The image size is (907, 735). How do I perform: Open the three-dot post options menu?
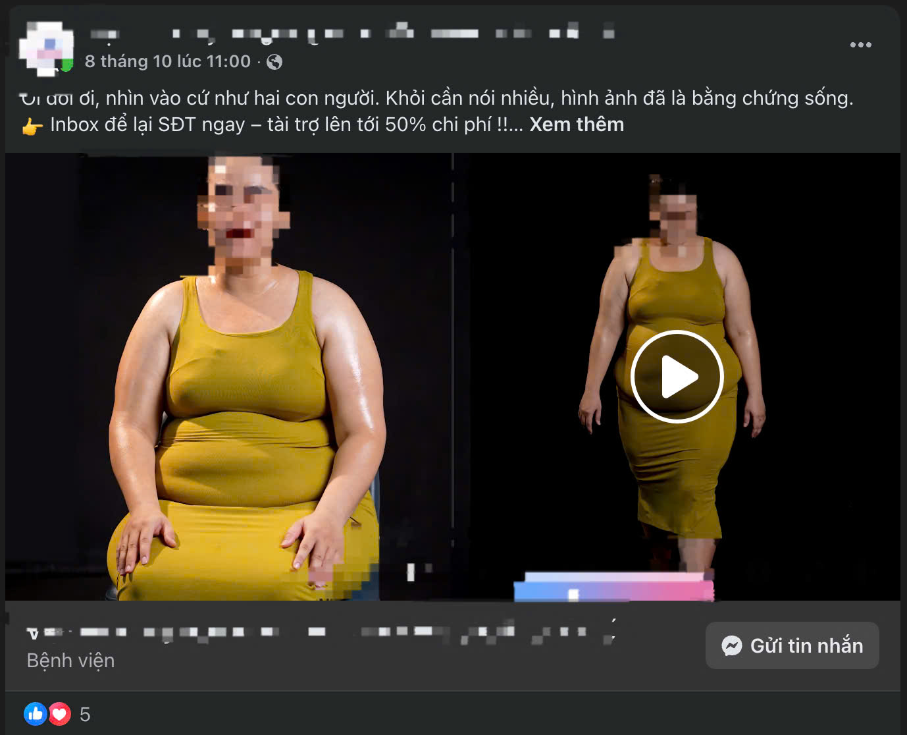[x=860, y=45]
